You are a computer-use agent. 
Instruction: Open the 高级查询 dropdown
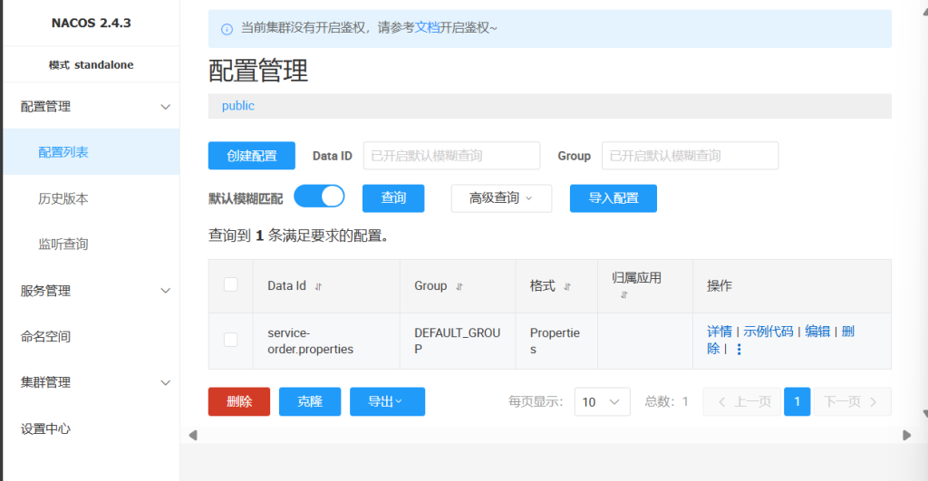click(501, 198)
